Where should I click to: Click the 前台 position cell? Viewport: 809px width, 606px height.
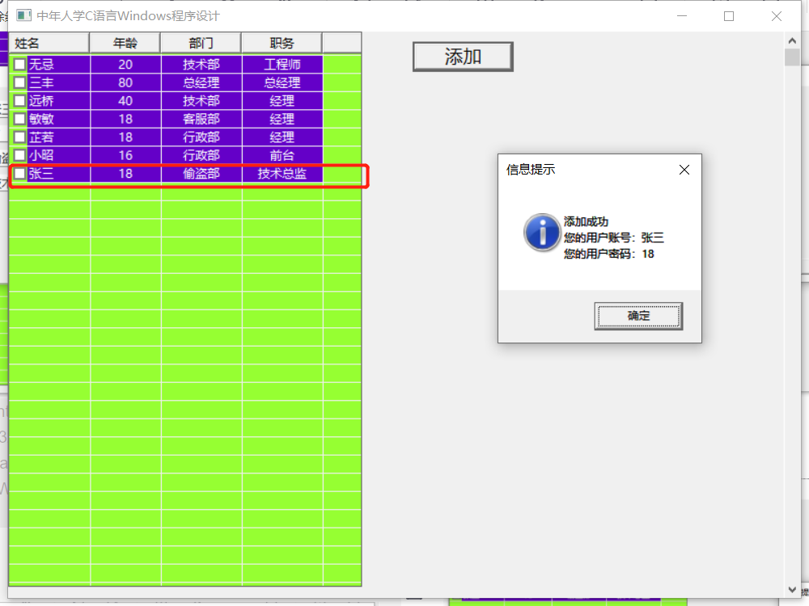pos(282,155)
